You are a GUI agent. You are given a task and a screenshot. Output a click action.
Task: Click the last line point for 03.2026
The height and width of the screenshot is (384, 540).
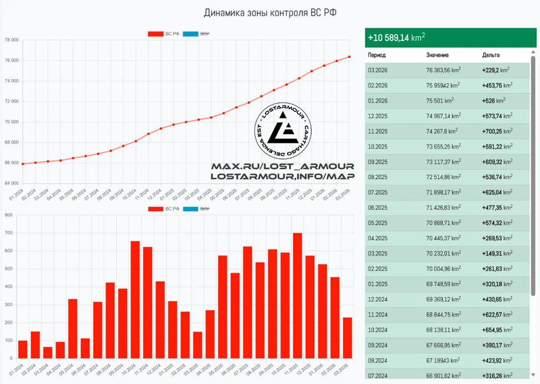click(349, 57)
